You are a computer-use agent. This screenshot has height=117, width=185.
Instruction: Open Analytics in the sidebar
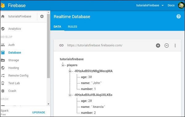pos(14,29)
